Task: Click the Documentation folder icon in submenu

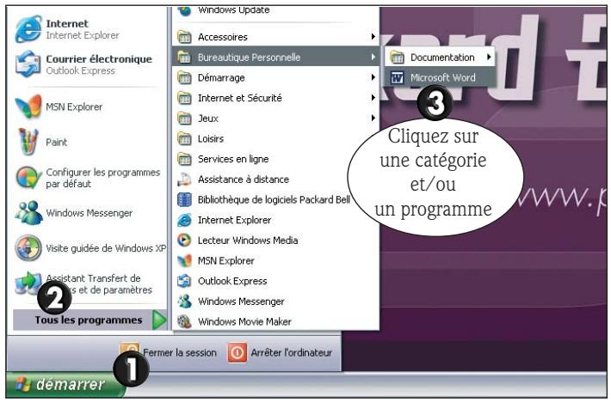Action: point(397,58)
